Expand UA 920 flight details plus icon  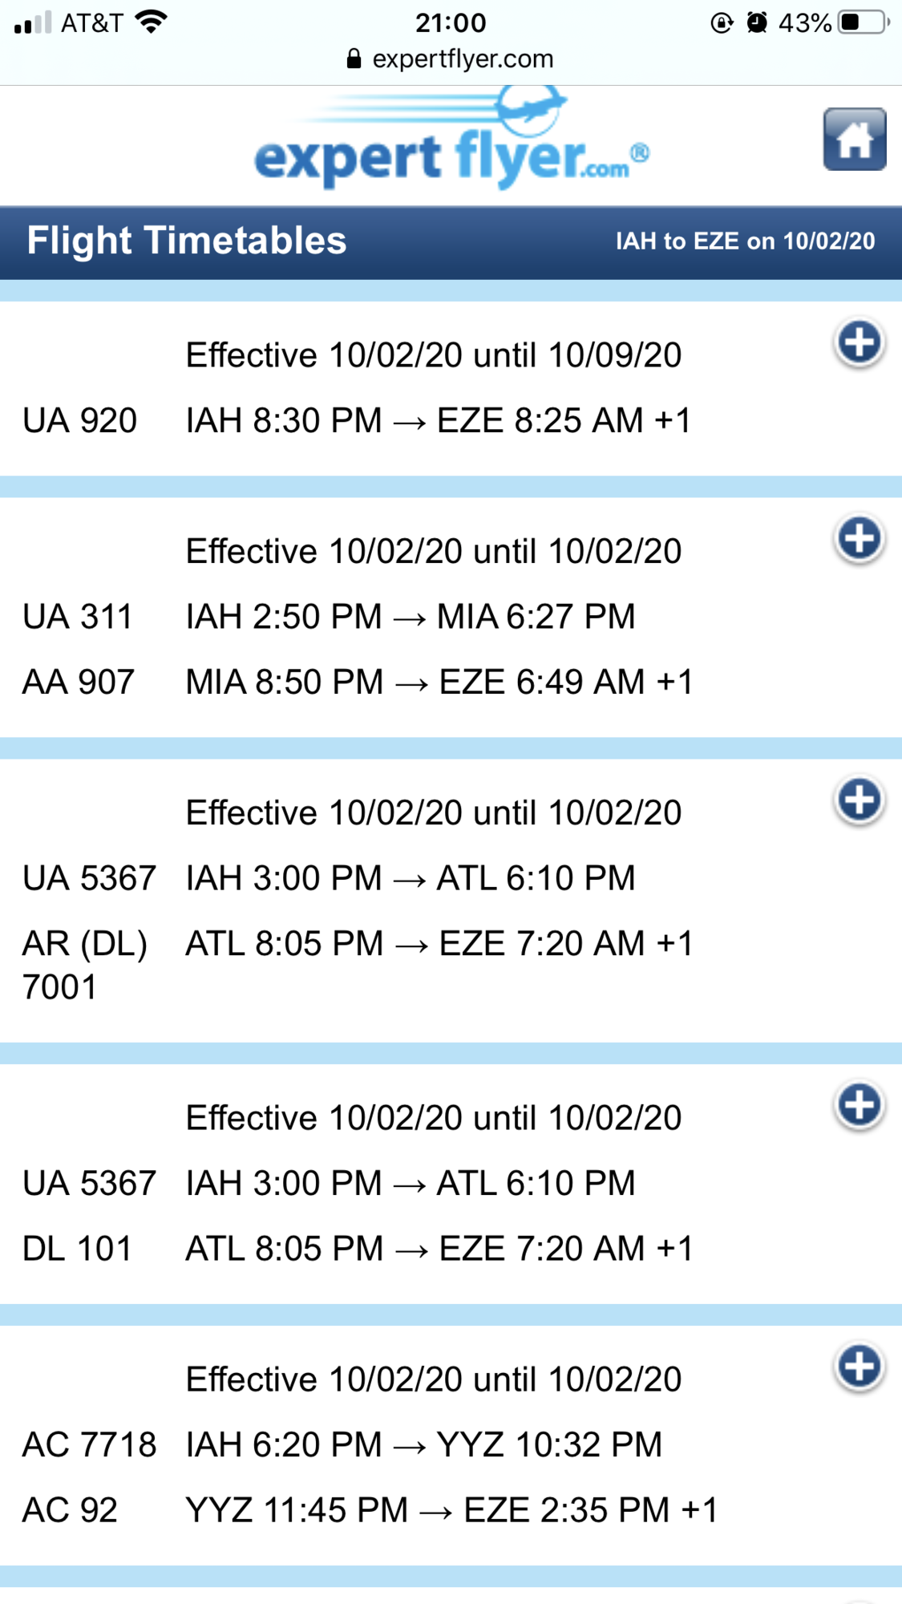click(860, 343)
